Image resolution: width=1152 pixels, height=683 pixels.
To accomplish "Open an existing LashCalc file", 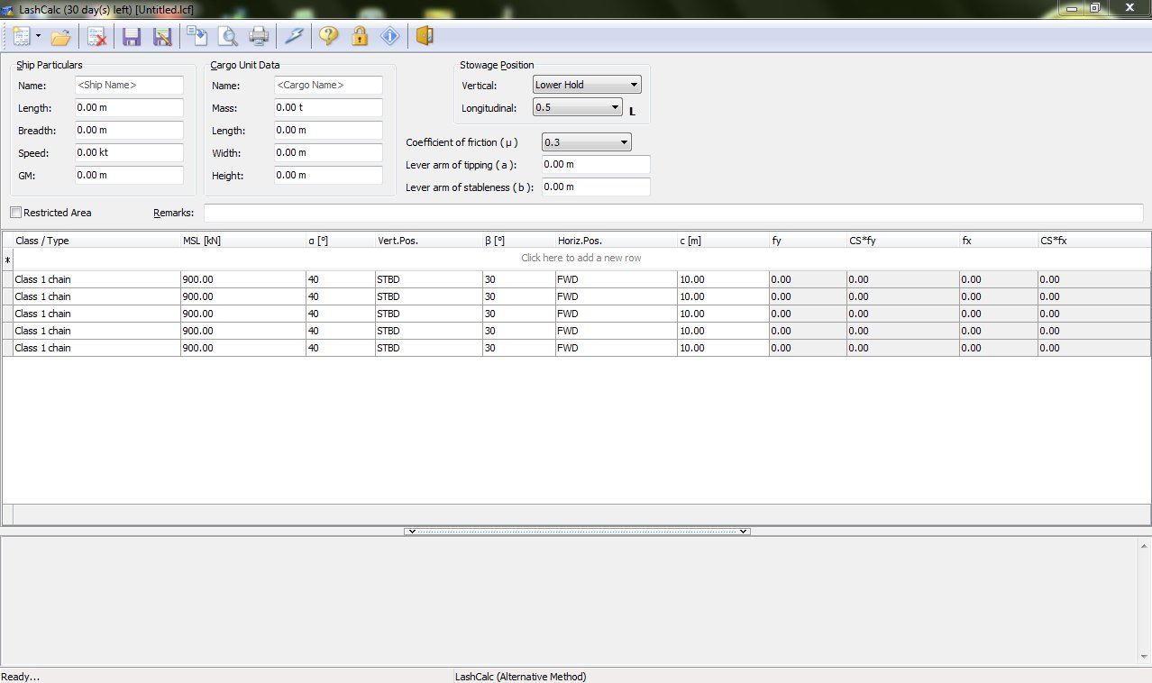I will (x=60, y=36).
